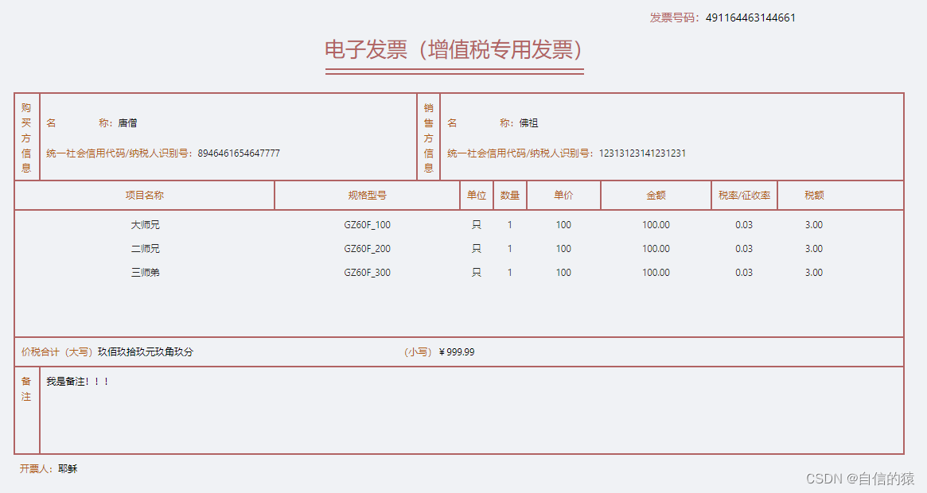Screen dimensions: 927x493
Task: Click the amount 100.00 in the 大师兄 row
Action: 656,224
